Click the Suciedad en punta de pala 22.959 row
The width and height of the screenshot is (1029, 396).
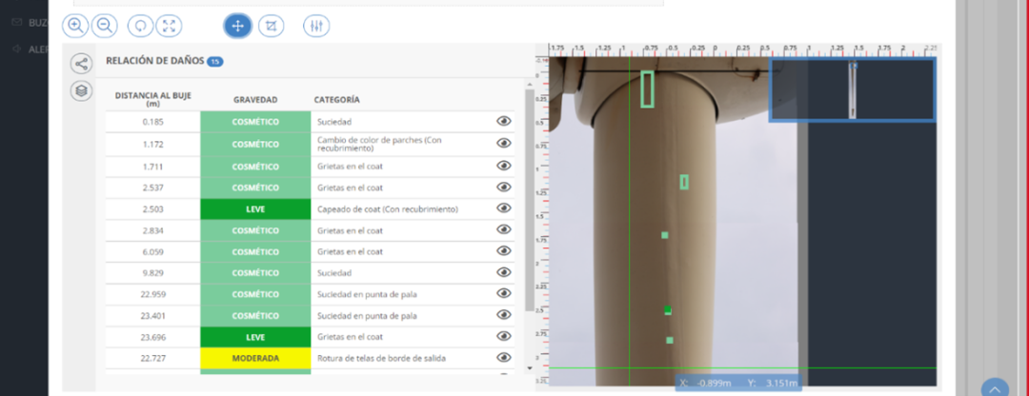[400, 294]
